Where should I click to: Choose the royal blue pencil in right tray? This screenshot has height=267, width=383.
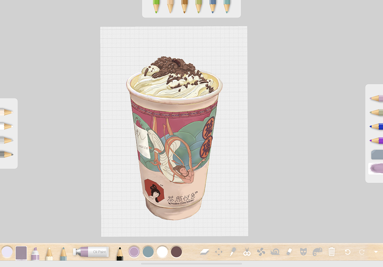click(376, 126)
